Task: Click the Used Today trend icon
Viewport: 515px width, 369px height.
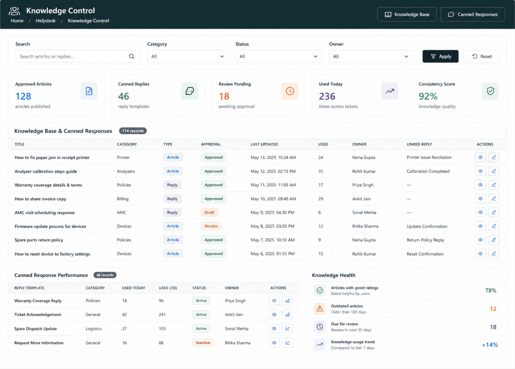Action: coord(390,91)
